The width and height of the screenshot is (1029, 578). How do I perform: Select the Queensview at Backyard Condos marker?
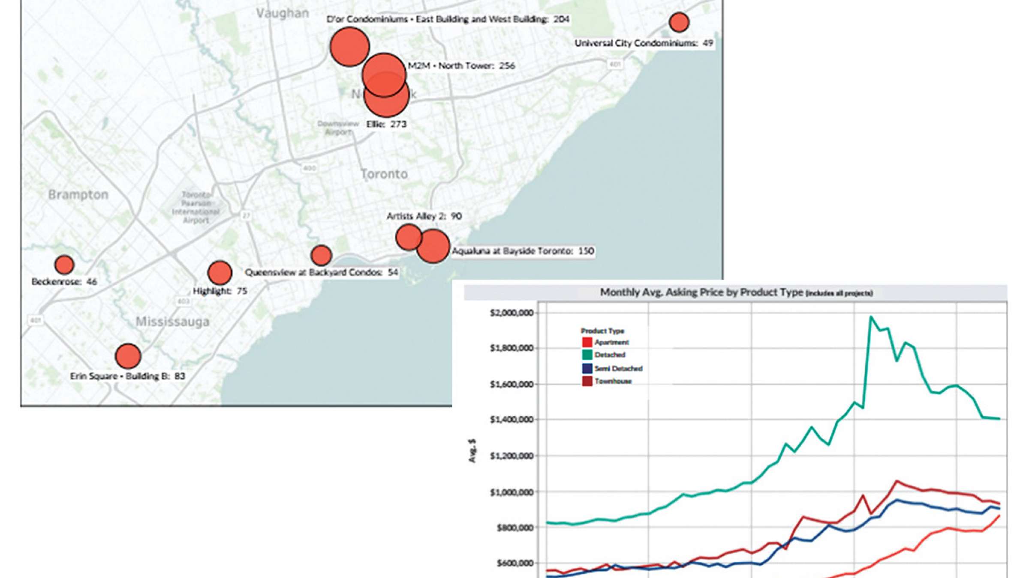pyautogui.click(x=321, y=255)
